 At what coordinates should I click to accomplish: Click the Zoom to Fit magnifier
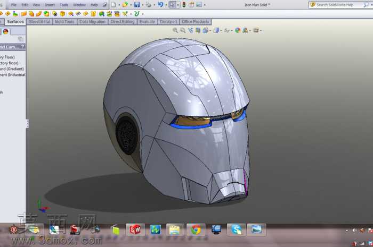point(175,30)
